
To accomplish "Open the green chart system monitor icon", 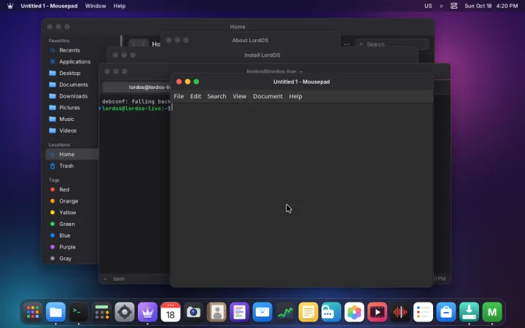I will coord(285,312).
